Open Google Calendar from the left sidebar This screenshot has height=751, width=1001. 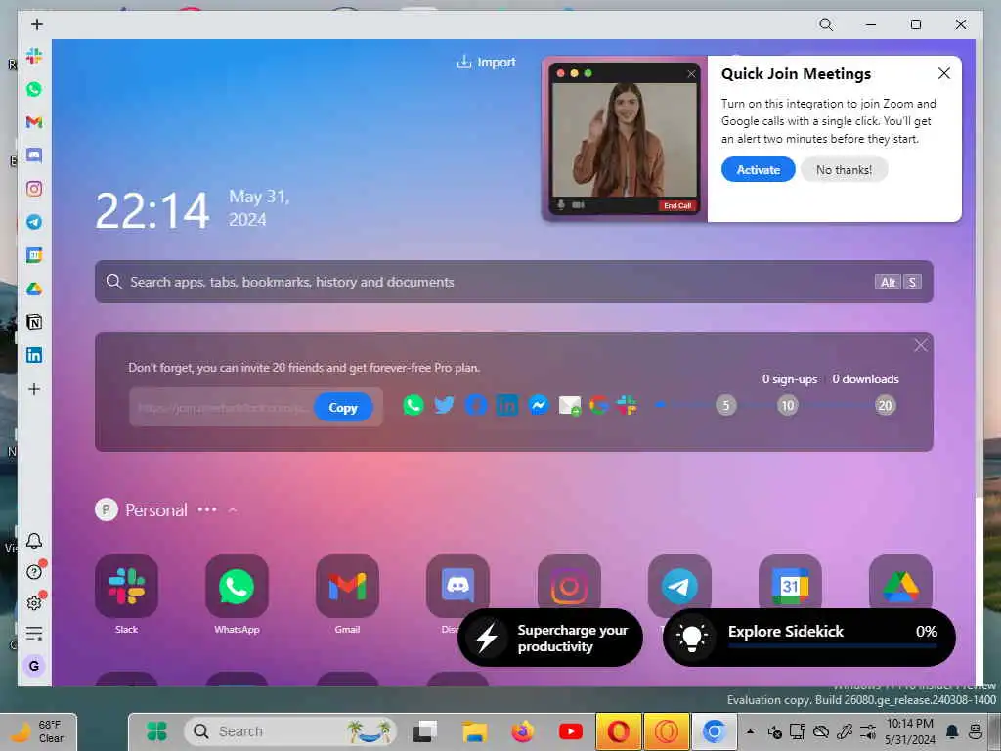(x=34, y=255)
